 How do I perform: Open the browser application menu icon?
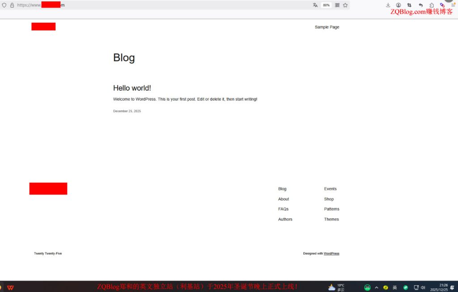click(453, 5)
